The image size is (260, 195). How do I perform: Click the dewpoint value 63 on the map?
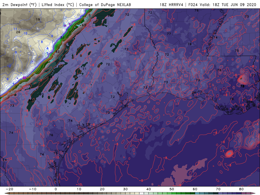tap(84, 25)
